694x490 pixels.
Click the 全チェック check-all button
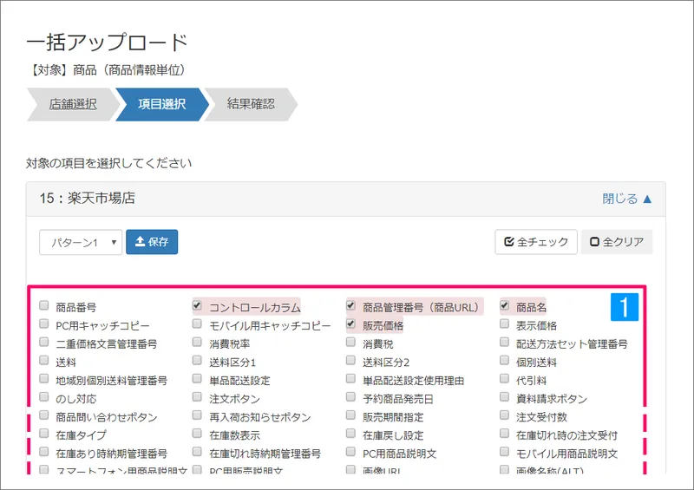pos(536,242)
